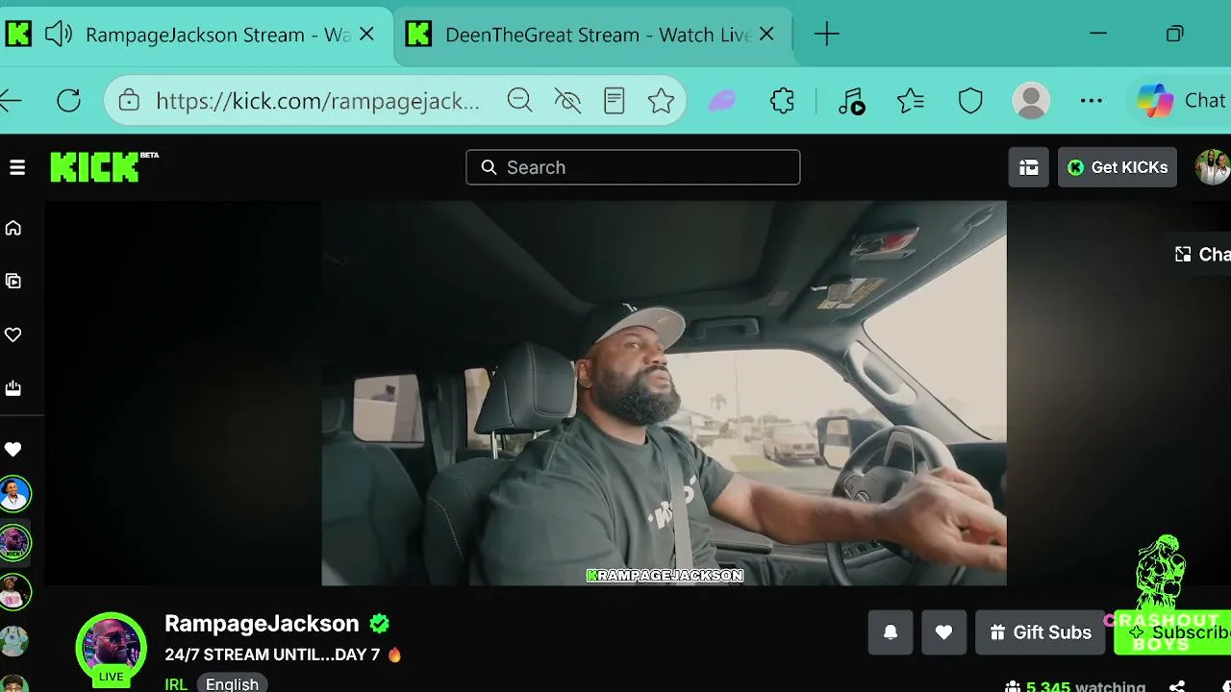Open the browser settings ellipsis menu
The image size is (1231, 692).
(1092, 100)
